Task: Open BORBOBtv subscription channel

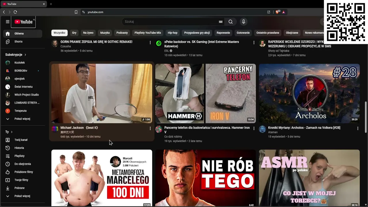Action: click(22, 71)
